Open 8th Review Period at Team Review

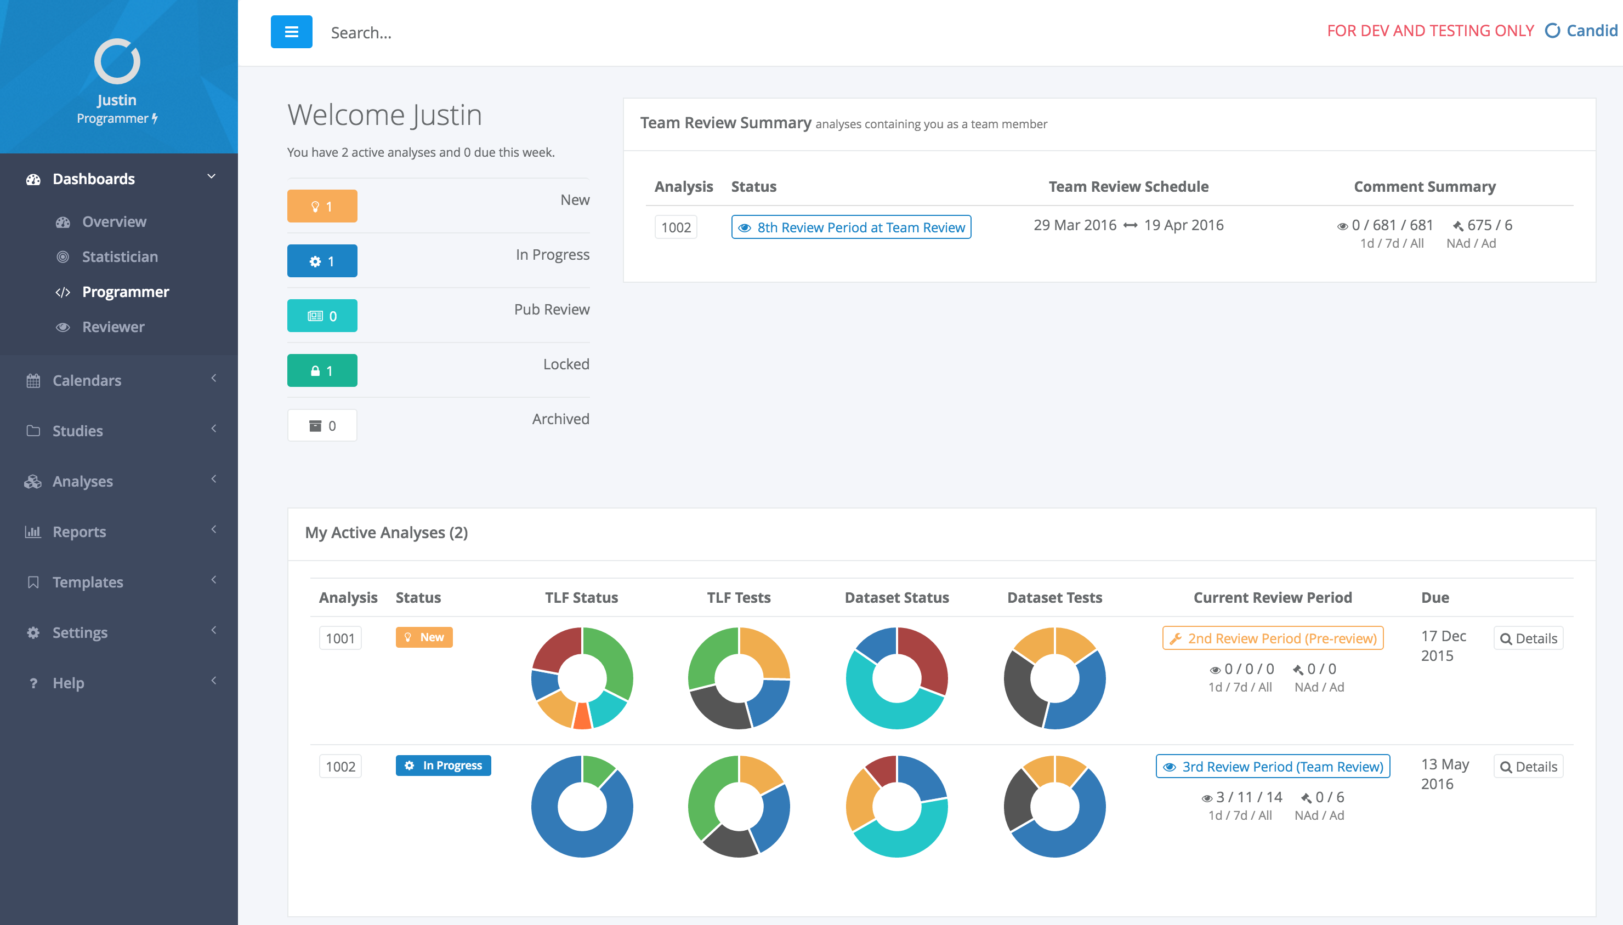click(x=851, y=227)
